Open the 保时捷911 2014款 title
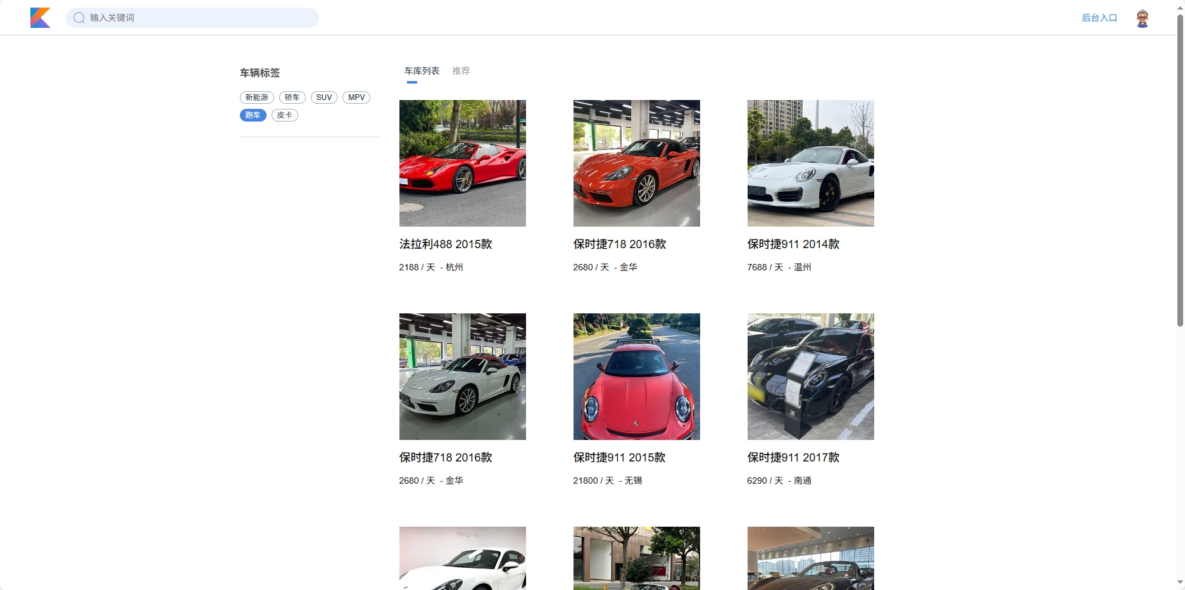The height and width of the screenshot is (590, 1185). click(x=793, y=244)
